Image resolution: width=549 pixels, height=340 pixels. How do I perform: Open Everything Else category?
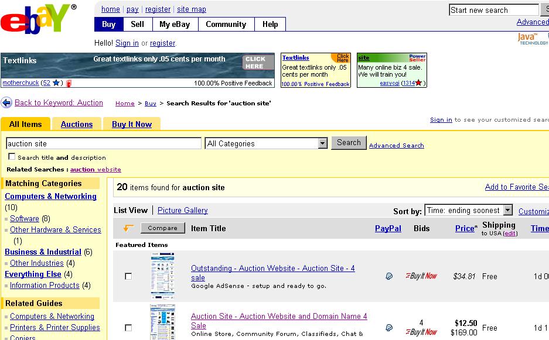pos(33,274)
